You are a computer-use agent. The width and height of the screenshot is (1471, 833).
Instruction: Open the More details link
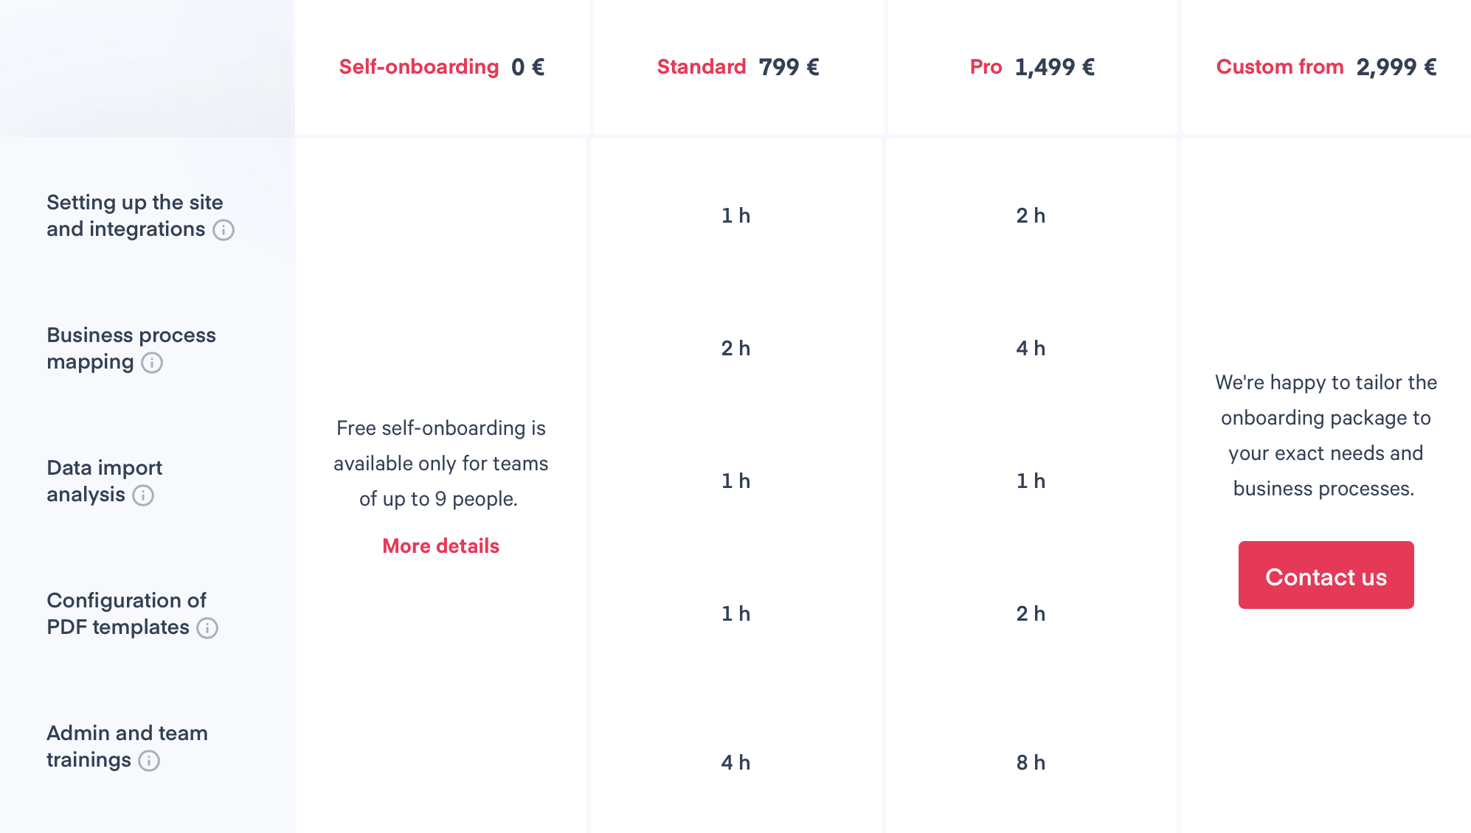pos(440,546)
